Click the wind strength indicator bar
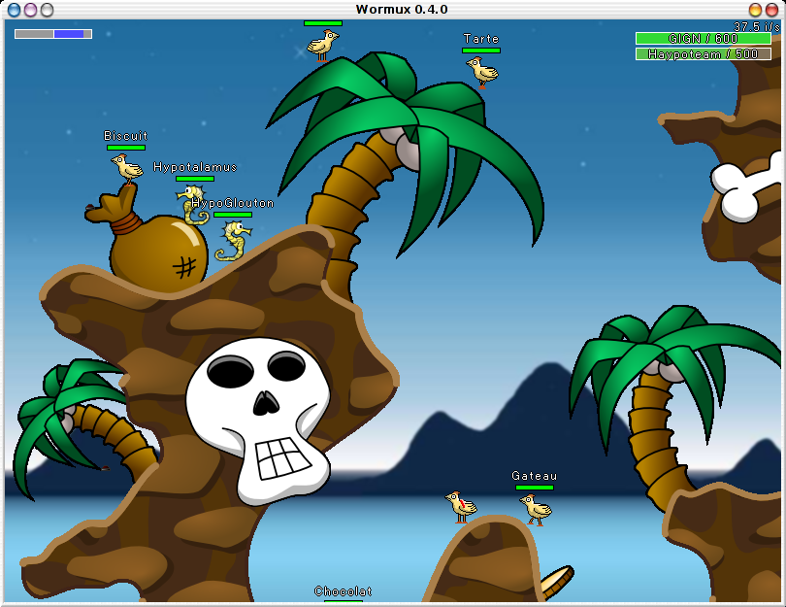 tap(53, 34)
